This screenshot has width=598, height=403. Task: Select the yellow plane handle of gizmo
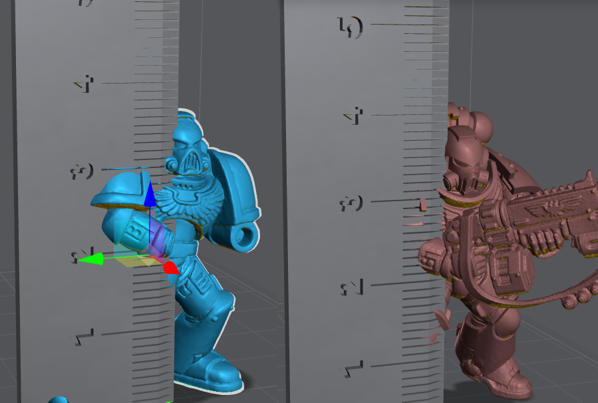pyautogui.click(x=136, y=261)
